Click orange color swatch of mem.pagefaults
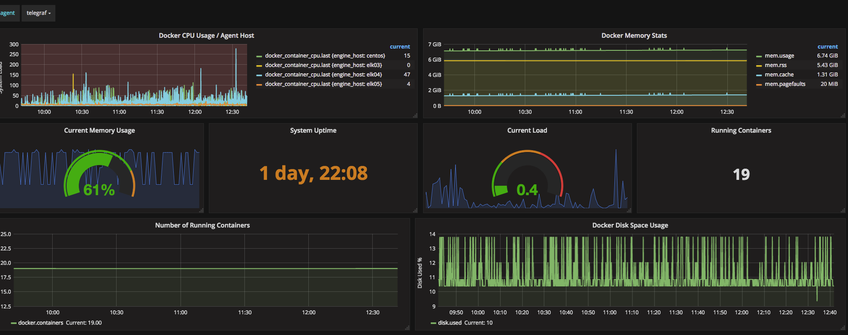This screenshot has height=335, width=848. coord(759,85)
